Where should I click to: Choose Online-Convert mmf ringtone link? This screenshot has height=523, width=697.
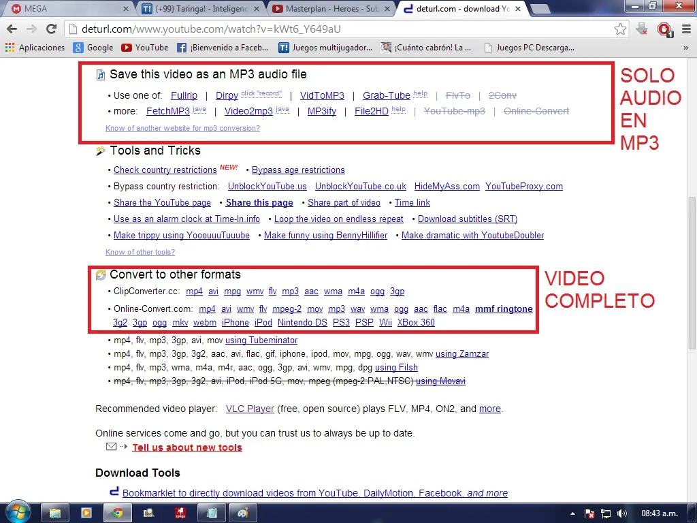(x=504, y=309)
